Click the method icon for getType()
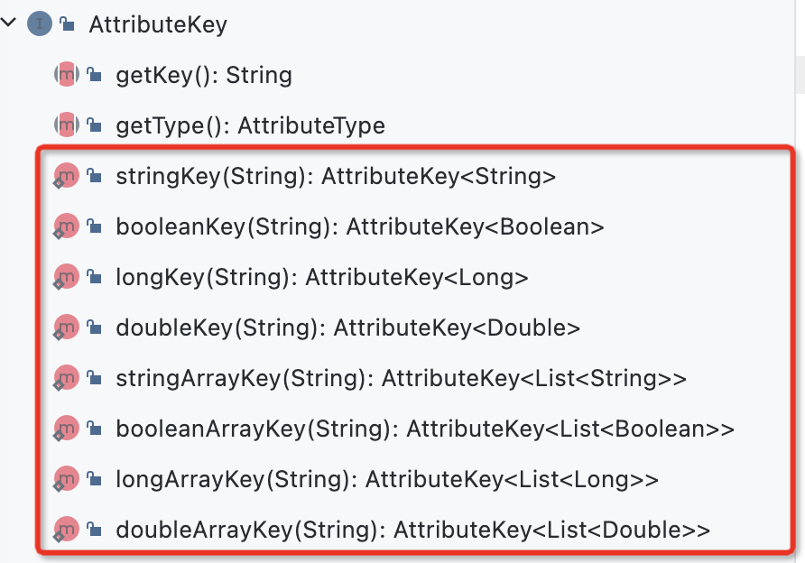 (67, 125)
